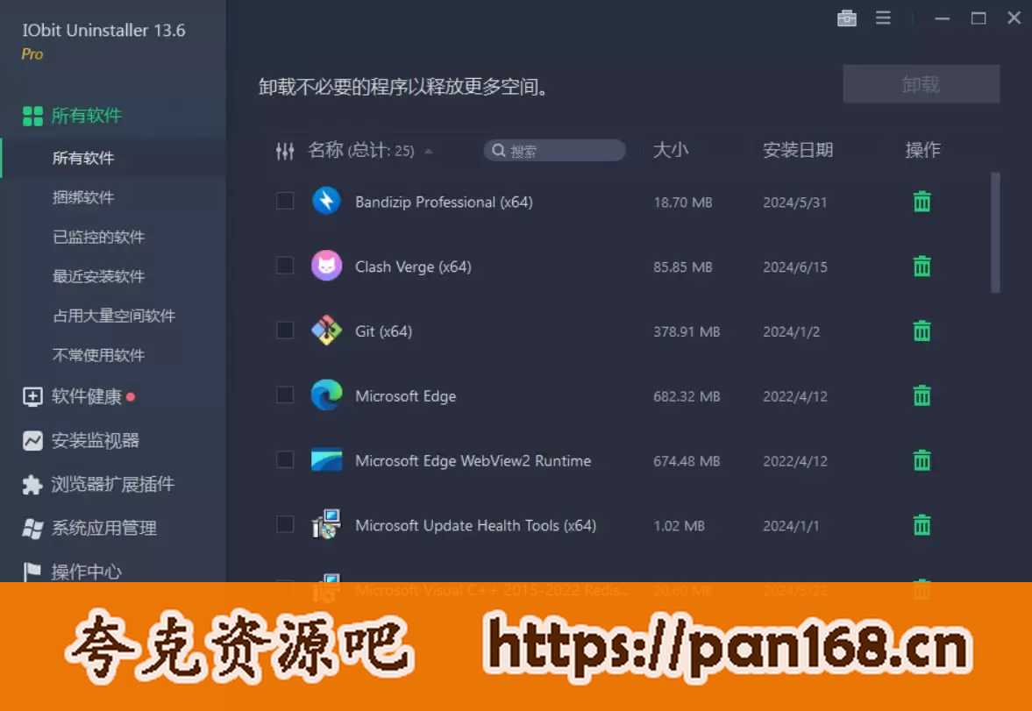This screenshot has height=711, width=1032.
Task: Click the Edge WebView2 Runtime icon
Action: pyautogui.click(x=326, y=459)
